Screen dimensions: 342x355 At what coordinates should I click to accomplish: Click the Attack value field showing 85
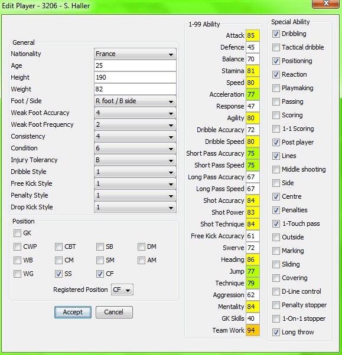click(x=253, y=35)
